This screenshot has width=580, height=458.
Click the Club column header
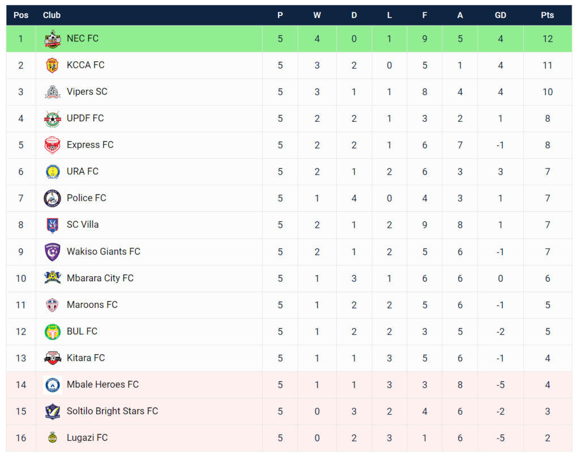point(52,15)
